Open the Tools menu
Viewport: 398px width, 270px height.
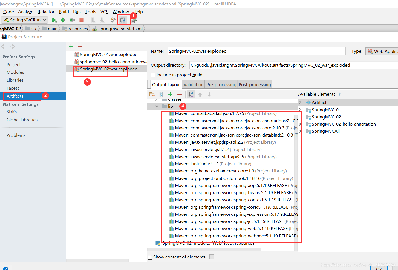tap(91, 12)
